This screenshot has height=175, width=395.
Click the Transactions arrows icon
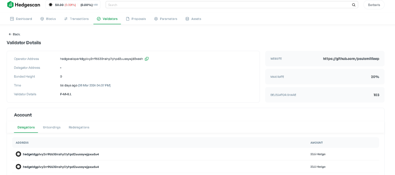click(66, 19)
